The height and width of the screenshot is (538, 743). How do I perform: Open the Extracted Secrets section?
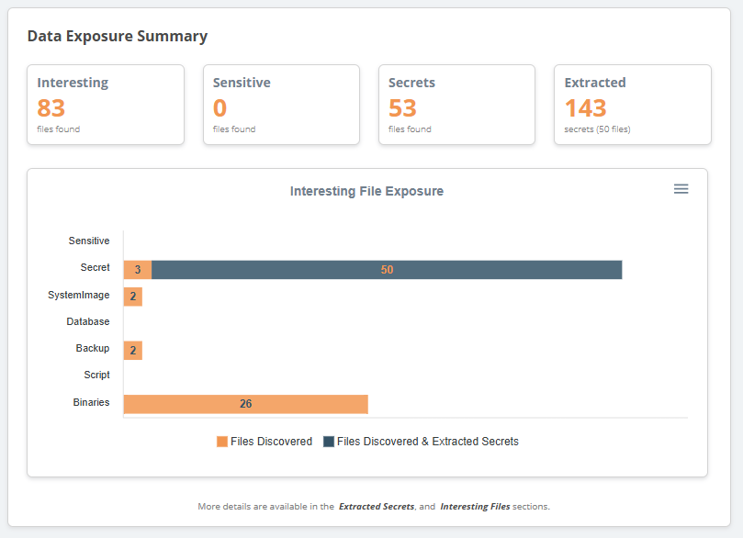pyautogui.click(x=376, y=506)
